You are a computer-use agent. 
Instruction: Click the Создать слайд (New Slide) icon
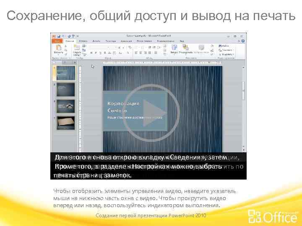pyautogui.click(x=77, y=48)
